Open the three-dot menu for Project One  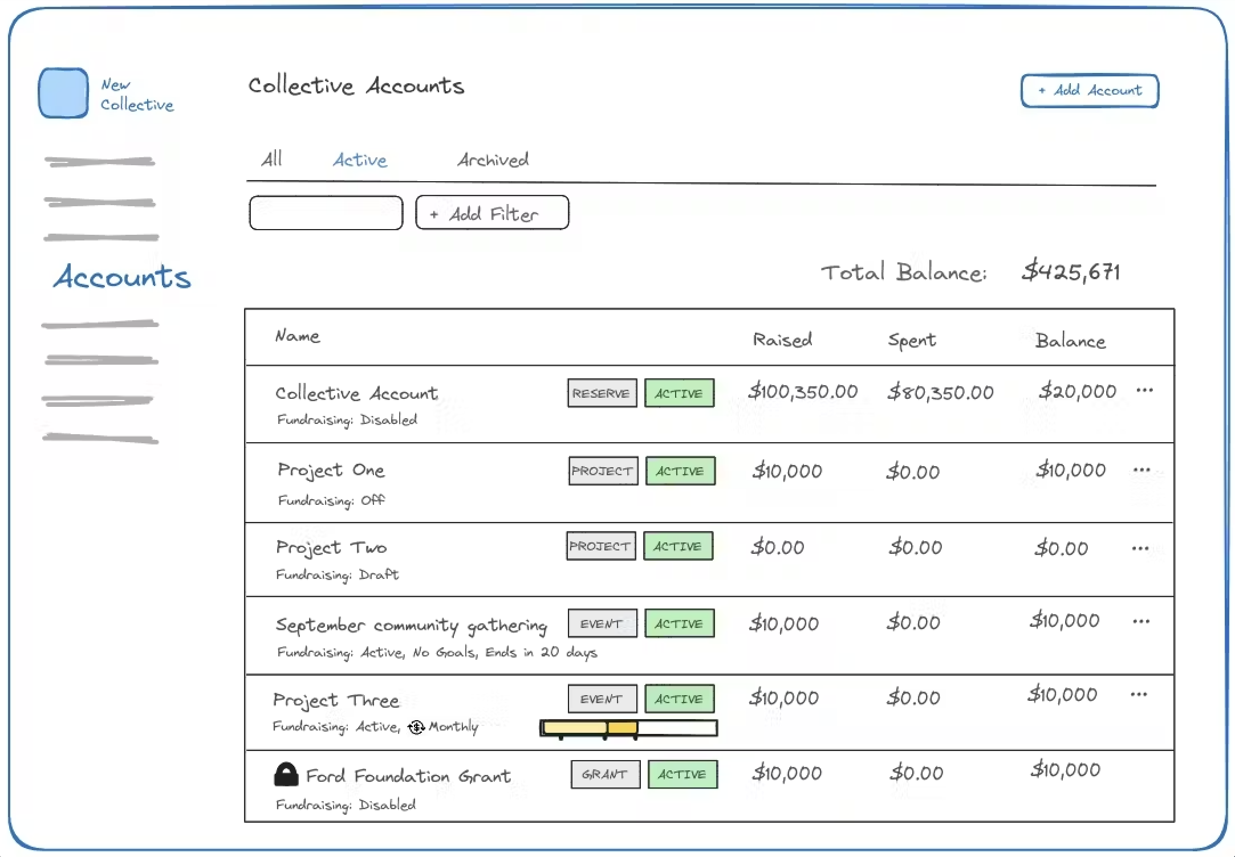pyautogui.click(x=1141, y=470)
